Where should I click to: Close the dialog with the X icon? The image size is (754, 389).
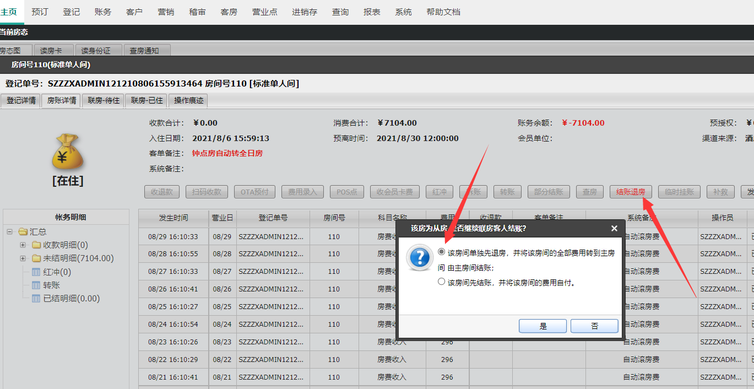(614, 228)
